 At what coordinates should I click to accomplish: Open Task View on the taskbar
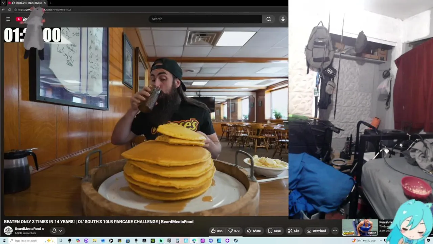click(x=61, y=241)
